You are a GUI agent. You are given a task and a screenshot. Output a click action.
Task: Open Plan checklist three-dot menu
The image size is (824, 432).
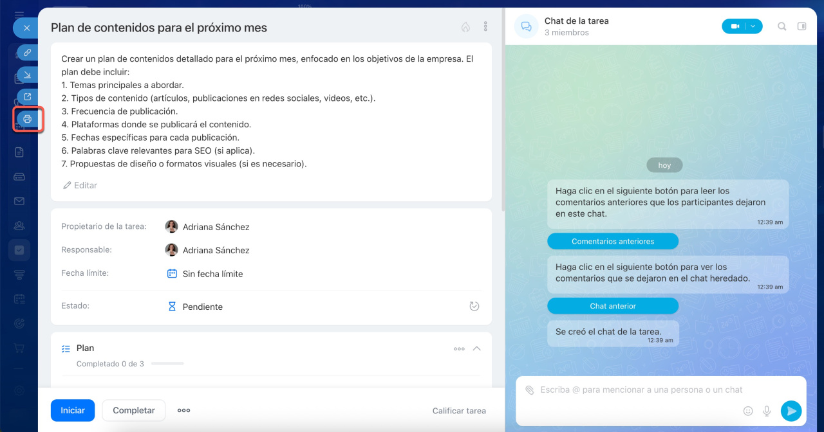(459, 348)
